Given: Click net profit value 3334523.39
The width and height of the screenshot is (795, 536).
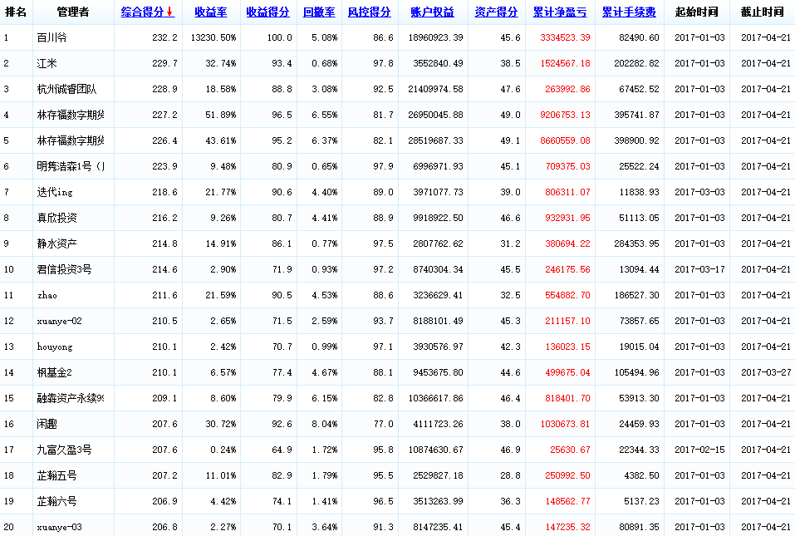Looking at the screenshot, I should [x=565, y=37].
